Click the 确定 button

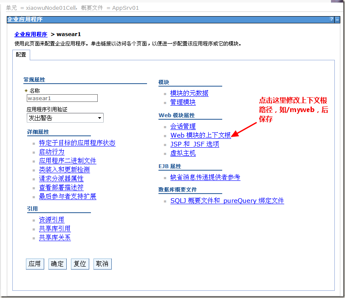57,264
